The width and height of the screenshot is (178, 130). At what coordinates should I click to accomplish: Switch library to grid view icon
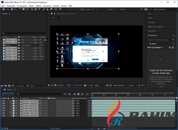click(170, 47)
